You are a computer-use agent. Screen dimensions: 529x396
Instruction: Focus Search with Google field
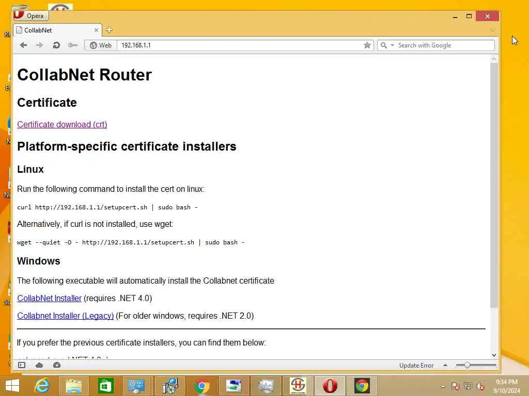445,45
